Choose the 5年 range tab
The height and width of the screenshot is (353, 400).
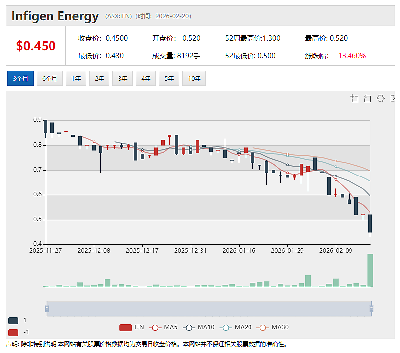[x=169, y=78]
